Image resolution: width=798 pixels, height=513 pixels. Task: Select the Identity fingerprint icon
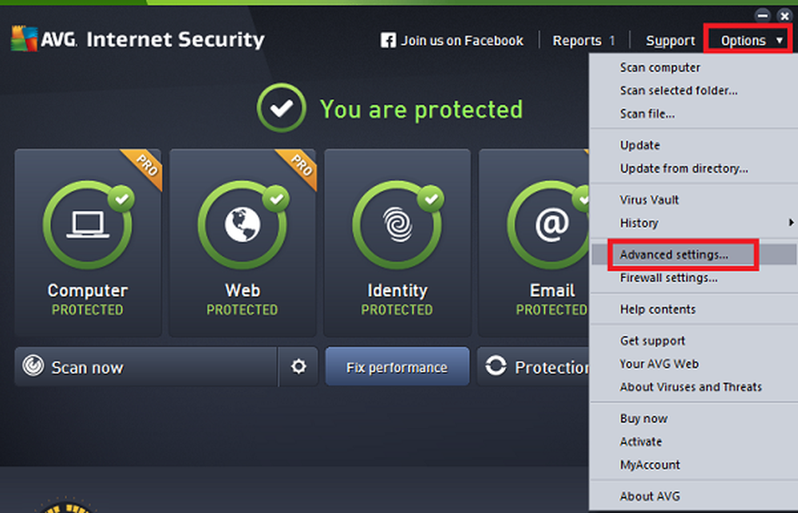tap(397, 226)
